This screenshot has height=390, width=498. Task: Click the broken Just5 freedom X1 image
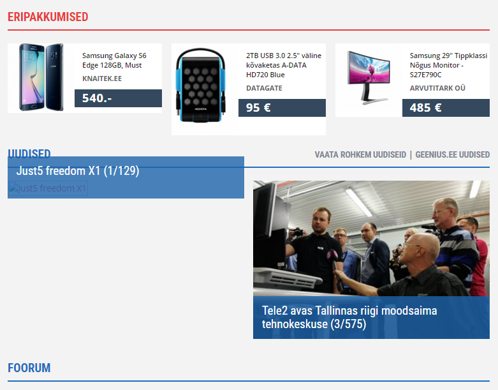[48, 188]
